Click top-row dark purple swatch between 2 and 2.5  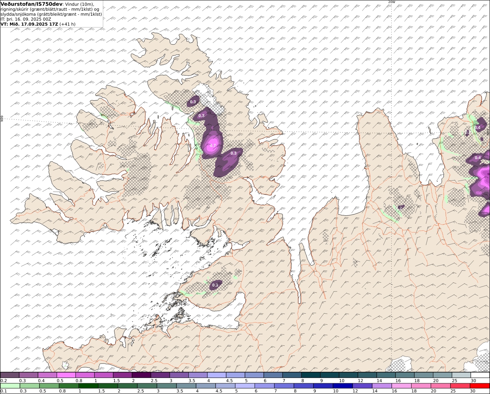click(x=141, y=375)
